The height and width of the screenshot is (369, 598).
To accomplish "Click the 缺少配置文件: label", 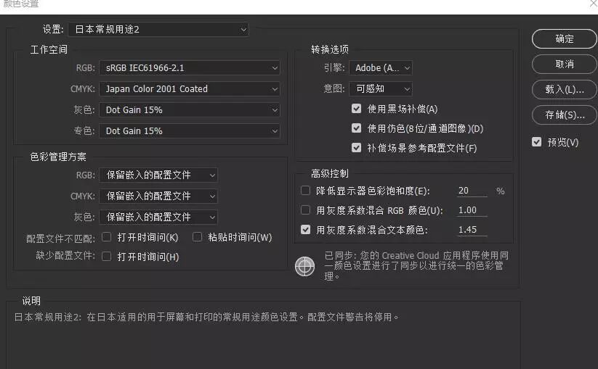I will (x=65, y=255).
